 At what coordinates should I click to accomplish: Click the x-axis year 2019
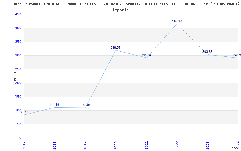pos(86,146)
